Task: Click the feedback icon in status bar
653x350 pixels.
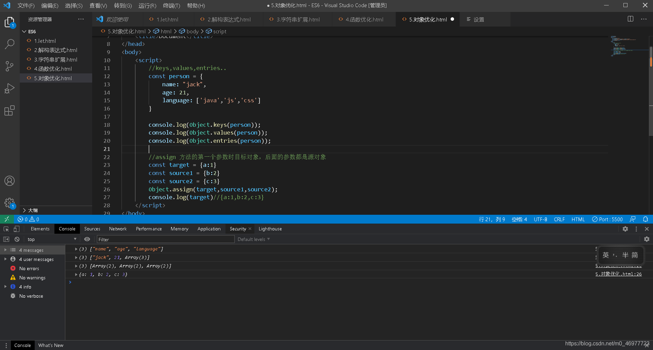Action: tap(633, 219)
